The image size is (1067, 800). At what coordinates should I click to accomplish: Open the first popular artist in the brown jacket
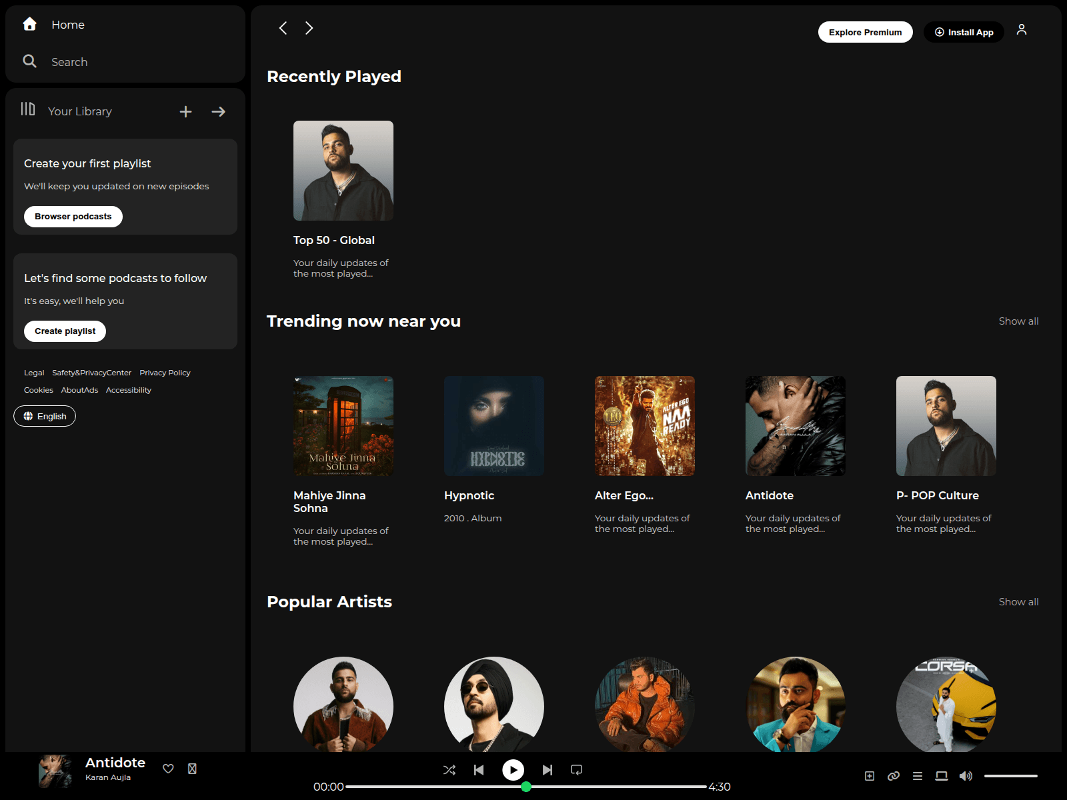click(x=343, y=705)
